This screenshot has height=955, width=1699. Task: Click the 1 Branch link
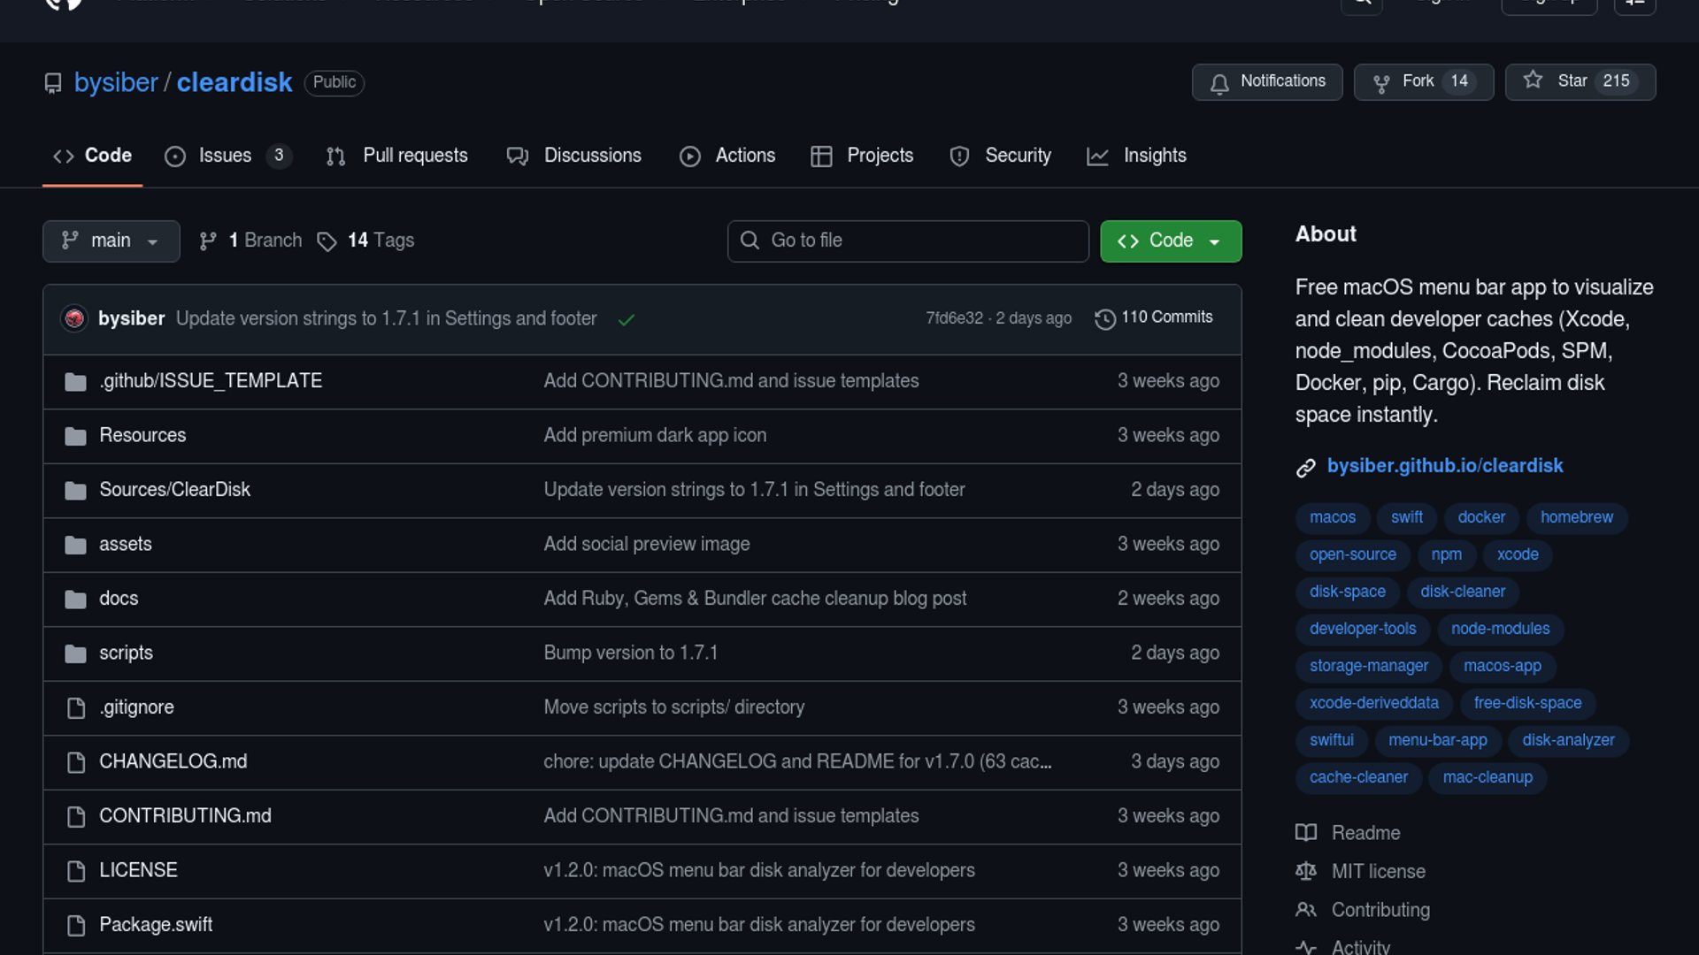264,241
